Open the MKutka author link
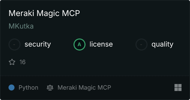 point(21,26)
